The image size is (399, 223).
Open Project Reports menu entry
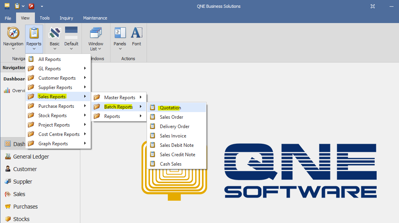point(58,125)
